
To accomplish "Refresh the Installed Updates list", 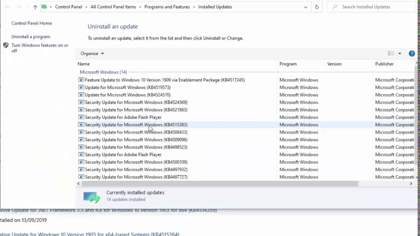I will coord(317,7).
